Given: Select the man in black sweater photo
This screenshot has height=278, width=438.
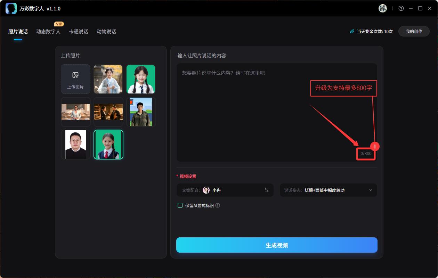Looking at the screenshot, I should [75, 145].
